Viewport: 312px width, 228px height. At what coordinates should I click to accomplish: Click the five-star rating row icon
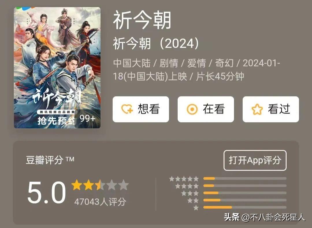tap(184, 179)
